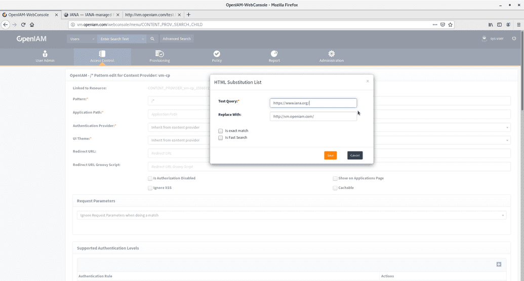Viewport: 524px width, 281px height.
Task: Open the Report section icon
Action: (274, 54)
